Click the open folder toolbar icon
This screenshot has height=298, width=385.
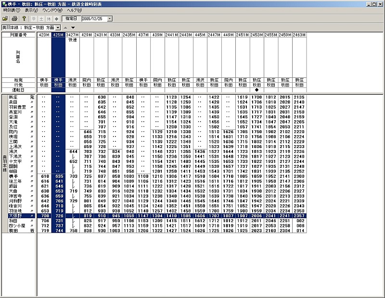coord(6,19)
